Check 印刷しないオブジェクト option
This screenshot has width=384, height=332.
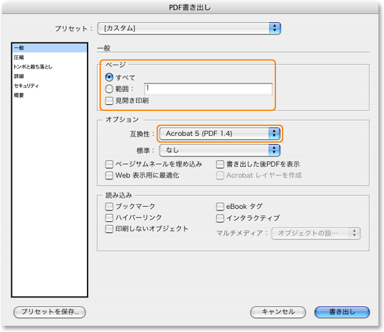point(109,229)
